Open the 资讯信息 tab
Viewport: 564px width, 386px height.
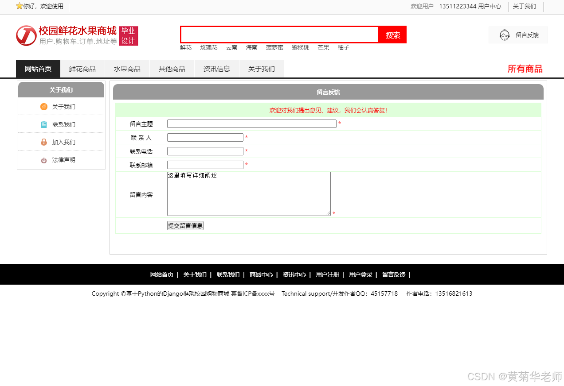[217, 69]
